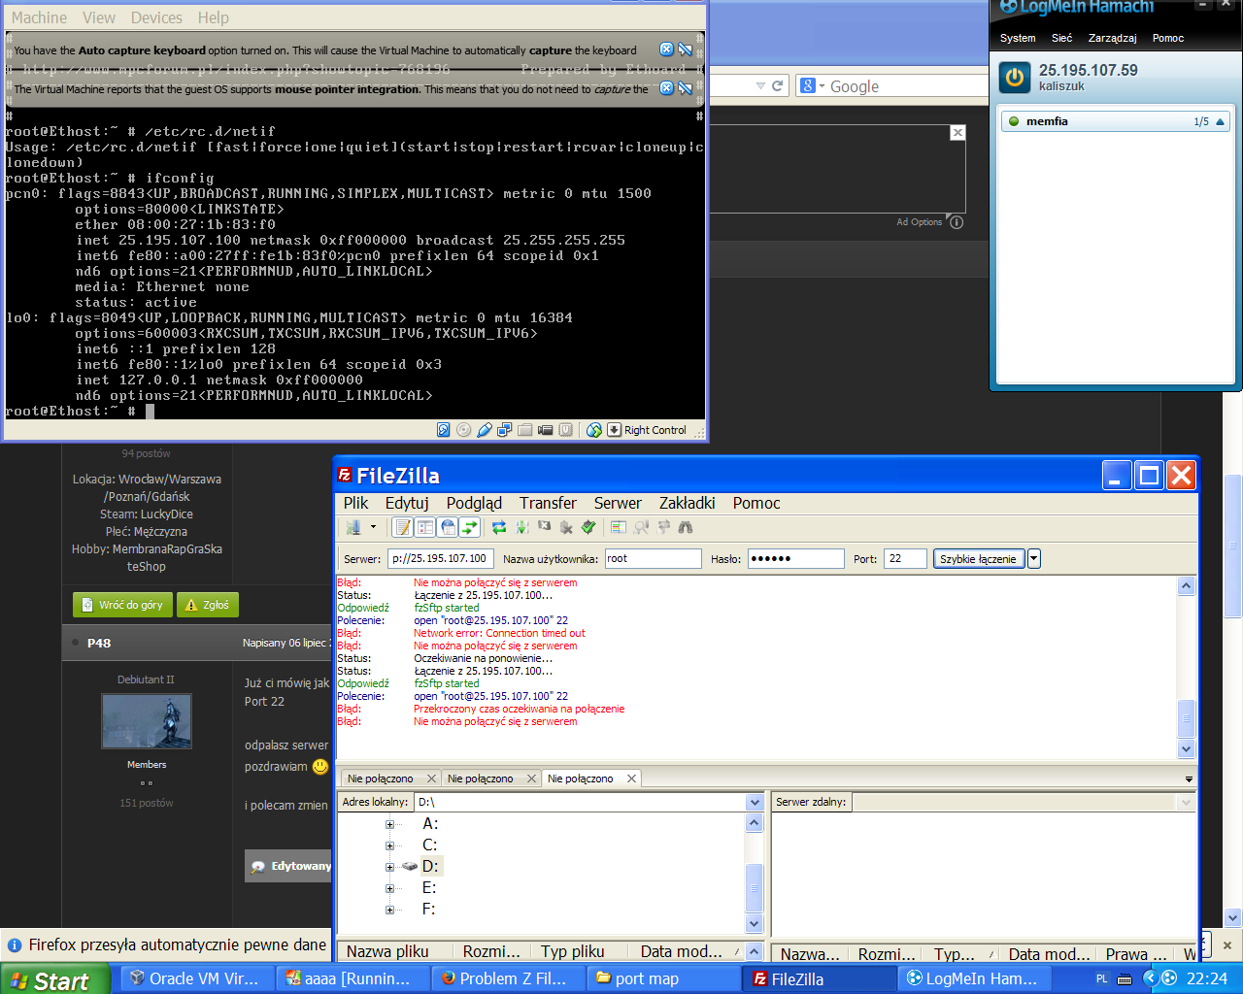Click the Nazwa użytkownika input field
Image resolution: width=1243 pixels, height=994 pixels.
pyautogui.click(x=653, y=559)
